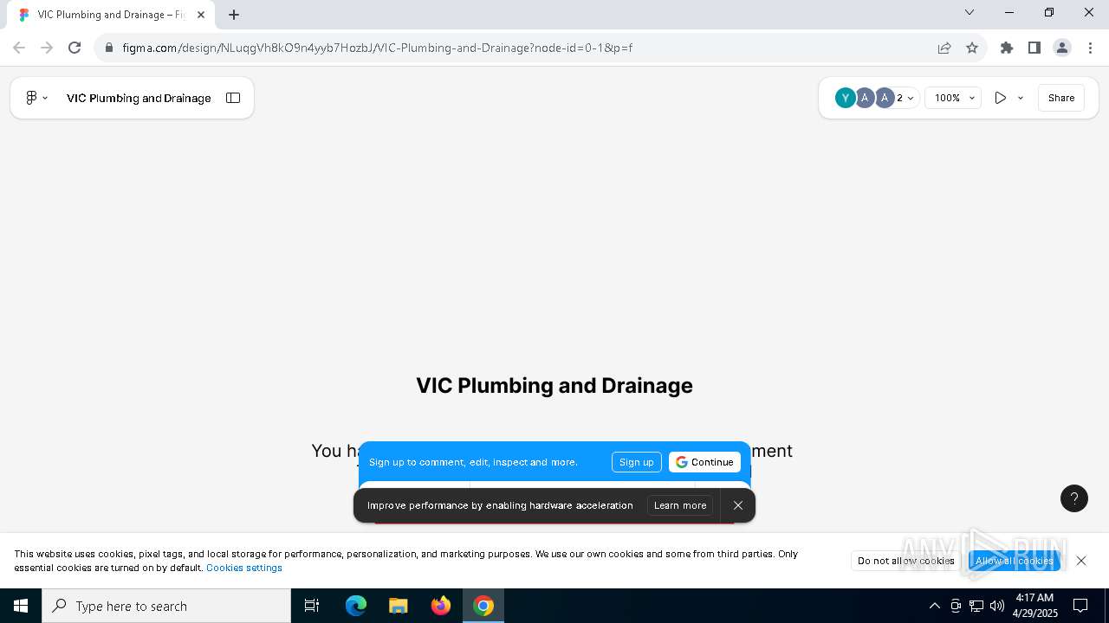Open the Chrome three-dot menu

click(1090, 48)
